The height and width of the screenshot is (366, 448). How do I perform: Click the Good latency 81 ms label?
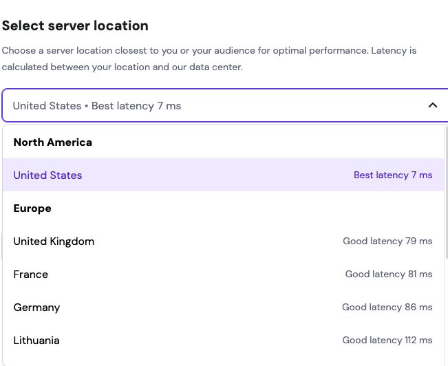(389, 274)
